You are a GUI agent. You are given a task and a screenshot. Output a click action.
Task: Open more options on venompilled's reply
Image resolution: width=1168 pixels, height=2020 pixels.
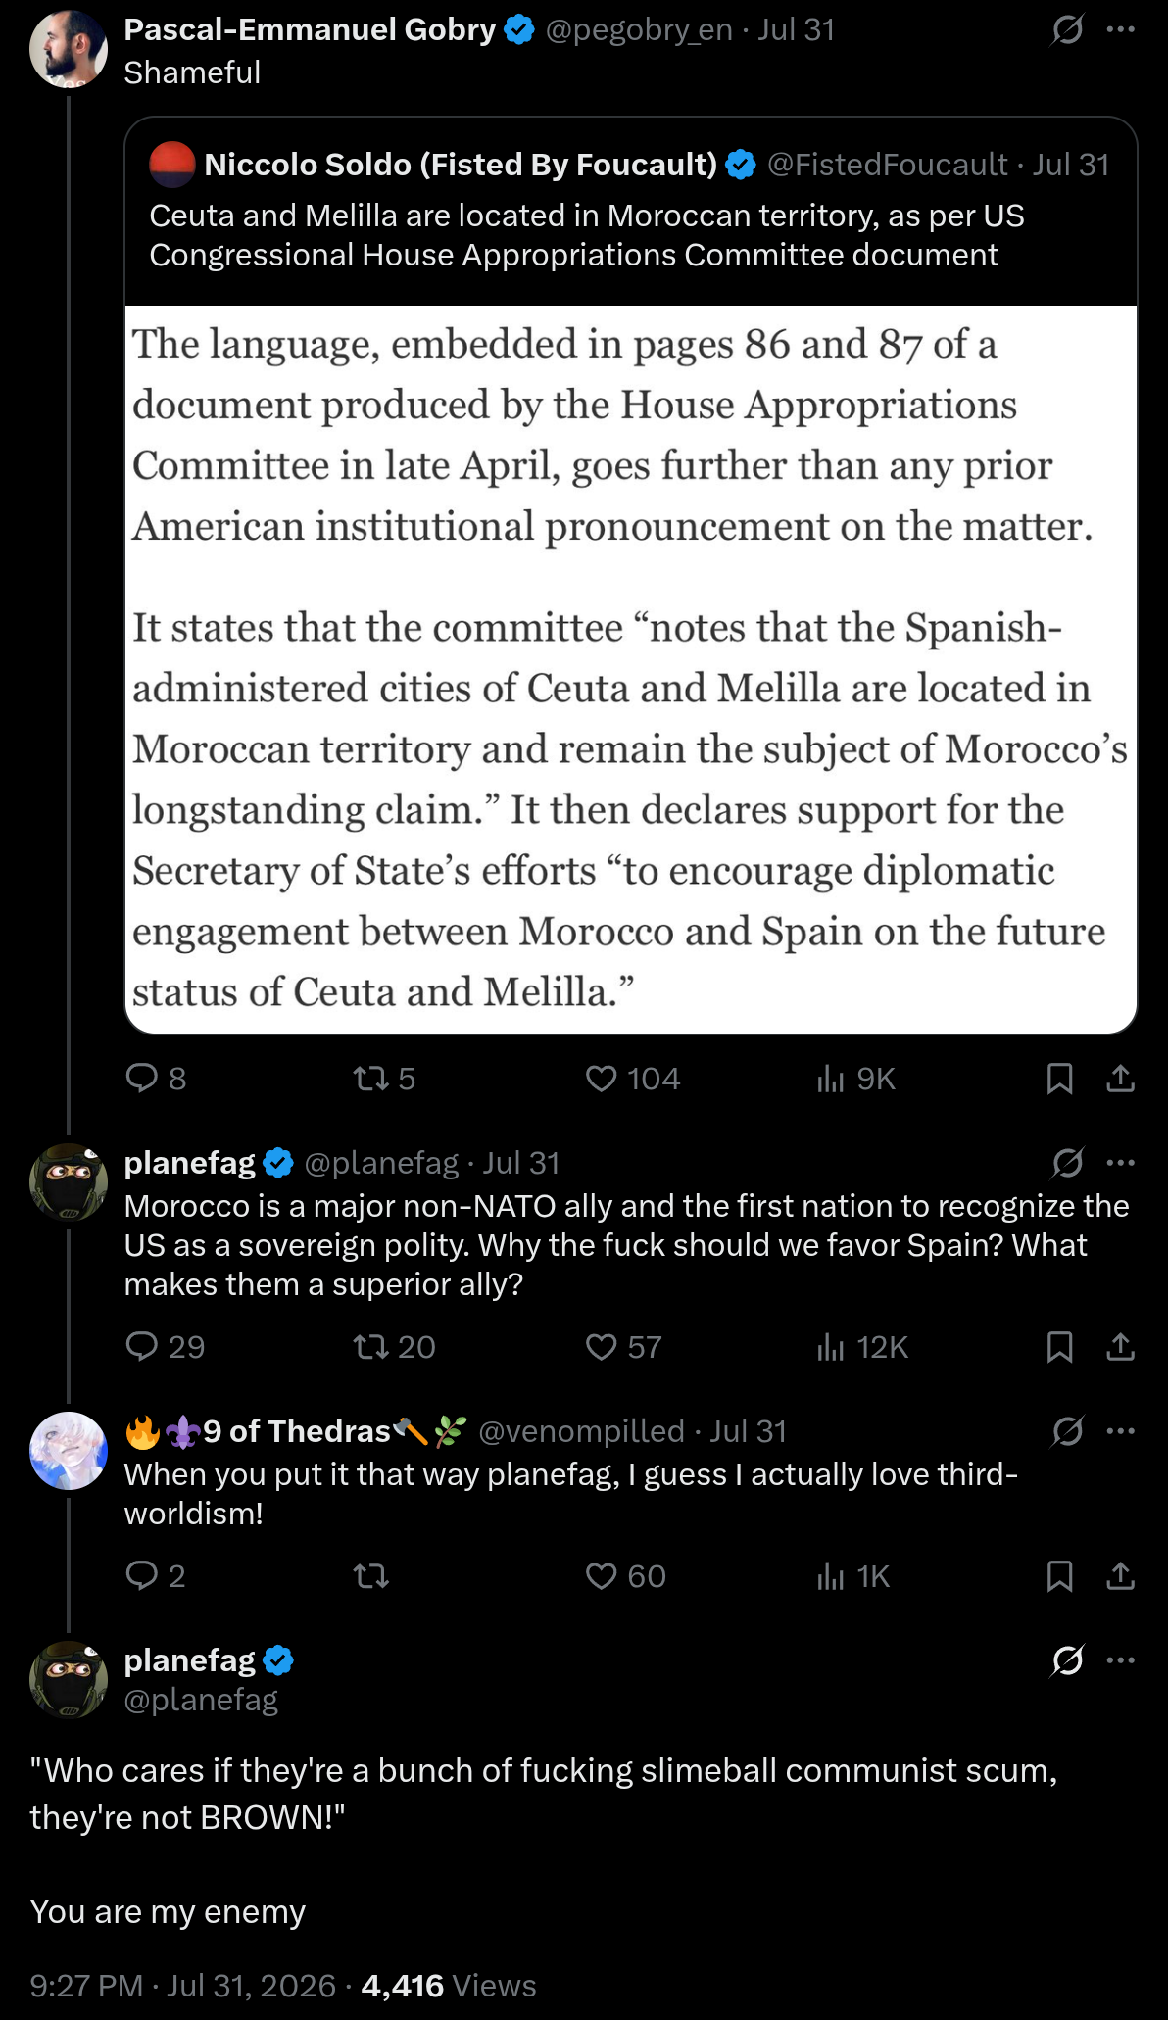[1120, 1431]
